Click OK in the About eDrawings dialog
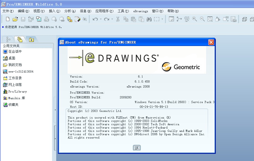The image size is (254, 161). click(x=137, y=148)
